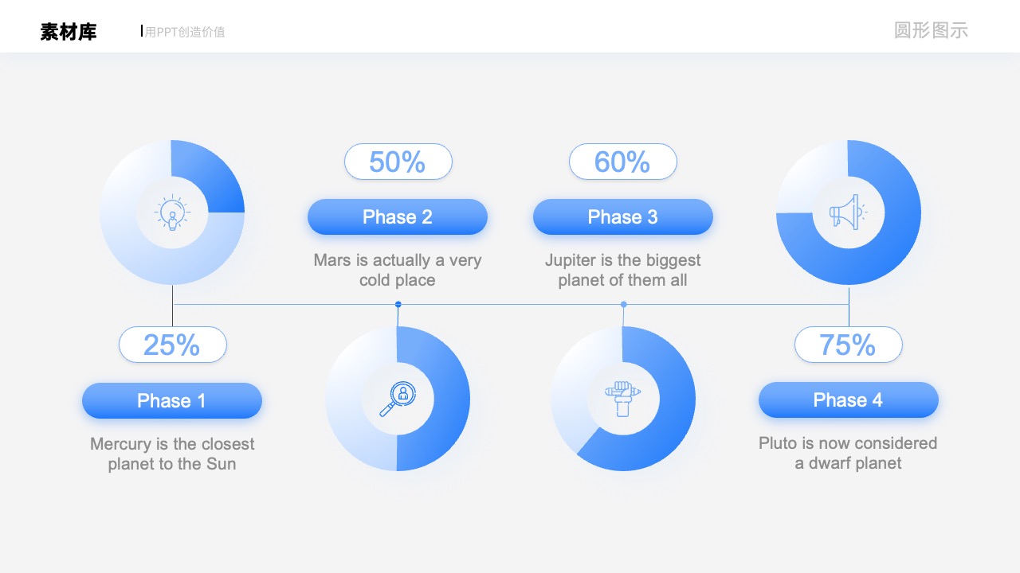Select the Phase 2 pill button
Viewport: 1020px width, 573px height.
398,216
